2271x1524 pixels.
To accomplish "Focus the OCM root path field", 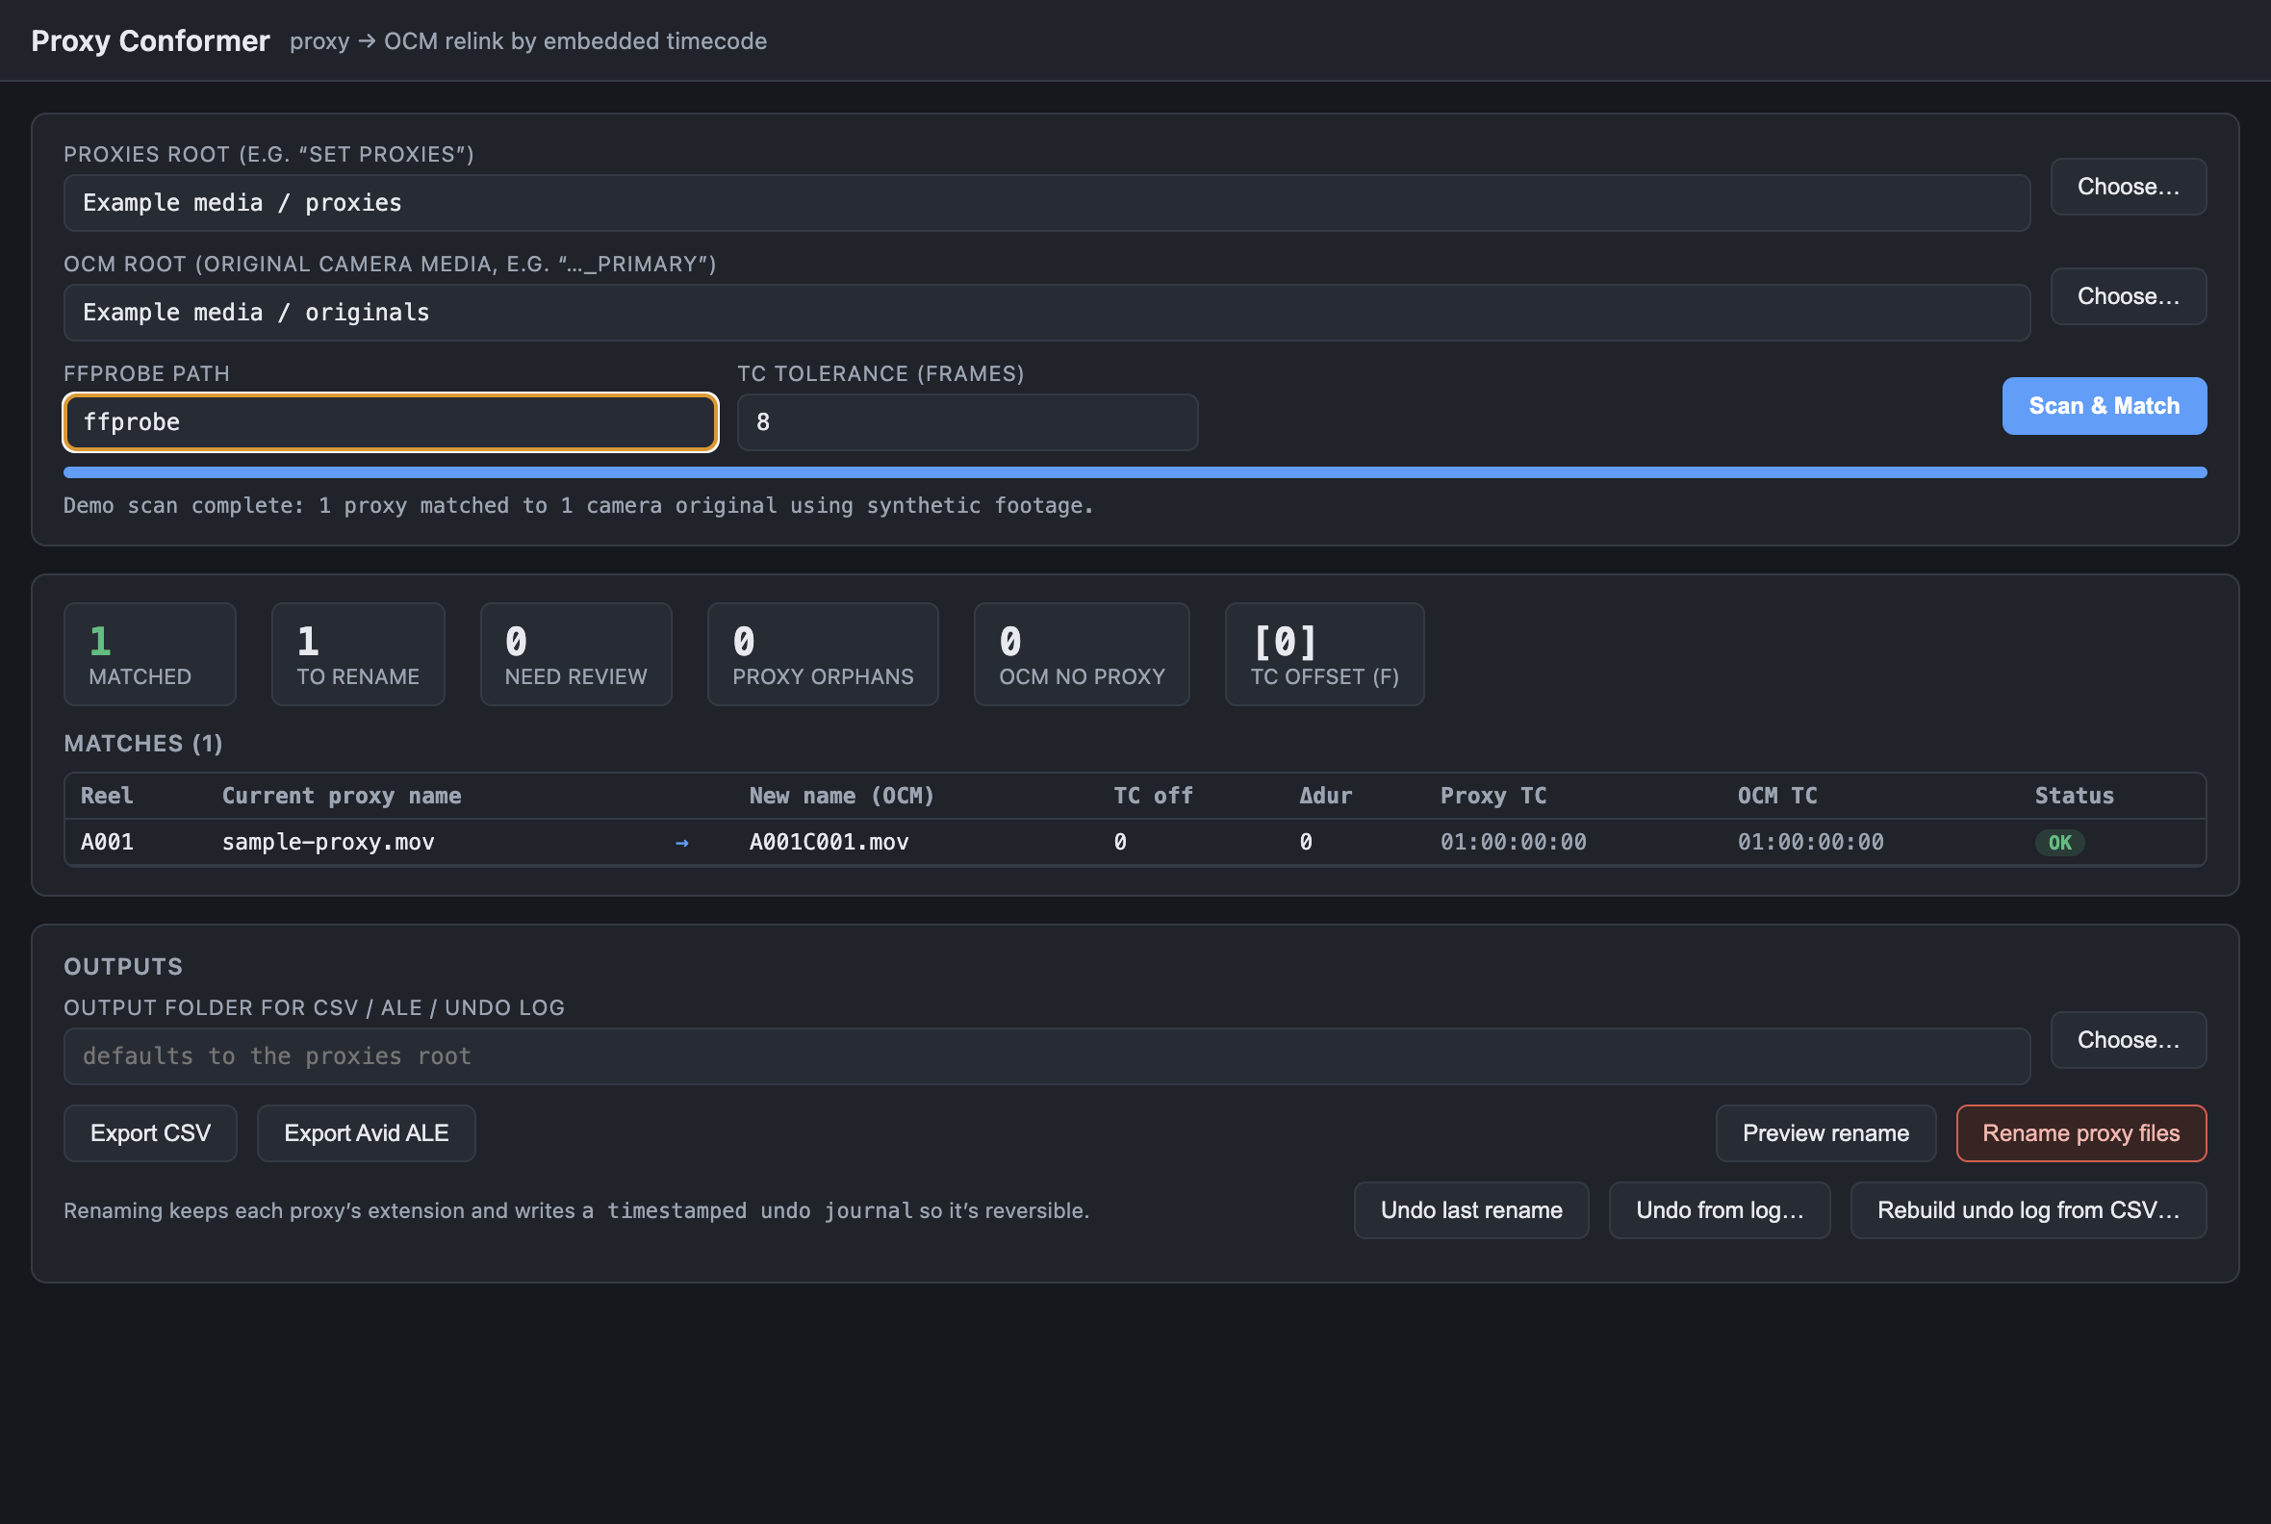I will 1047,313.
